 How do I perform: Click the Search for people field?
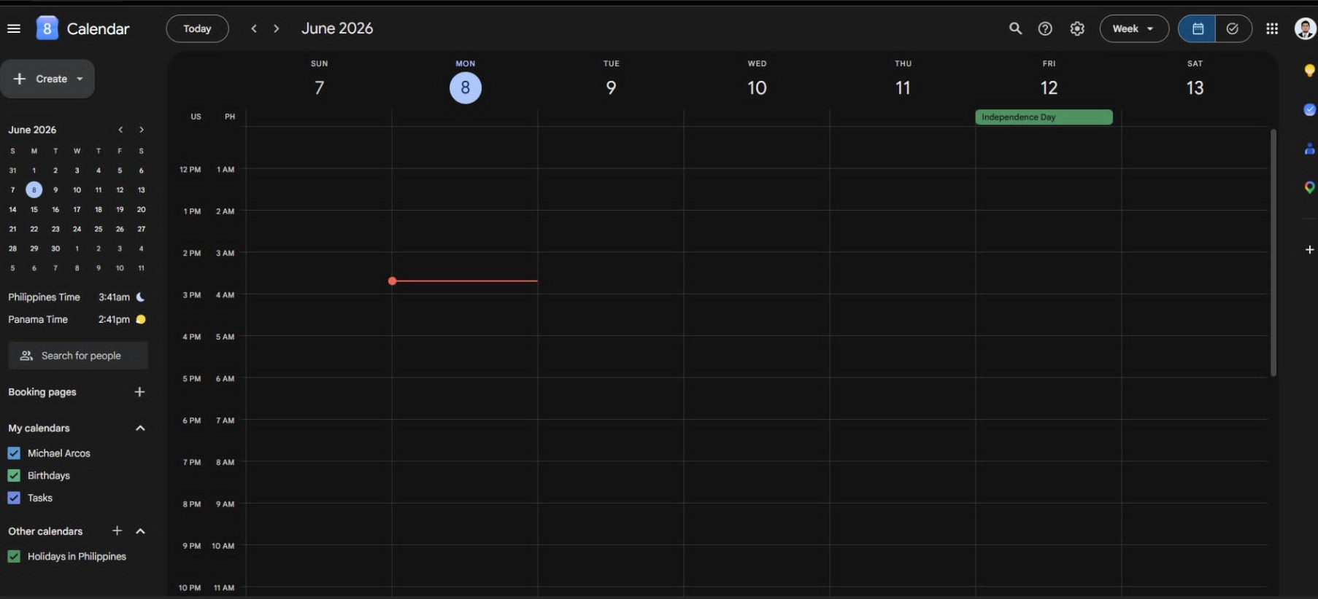[78, 356]
